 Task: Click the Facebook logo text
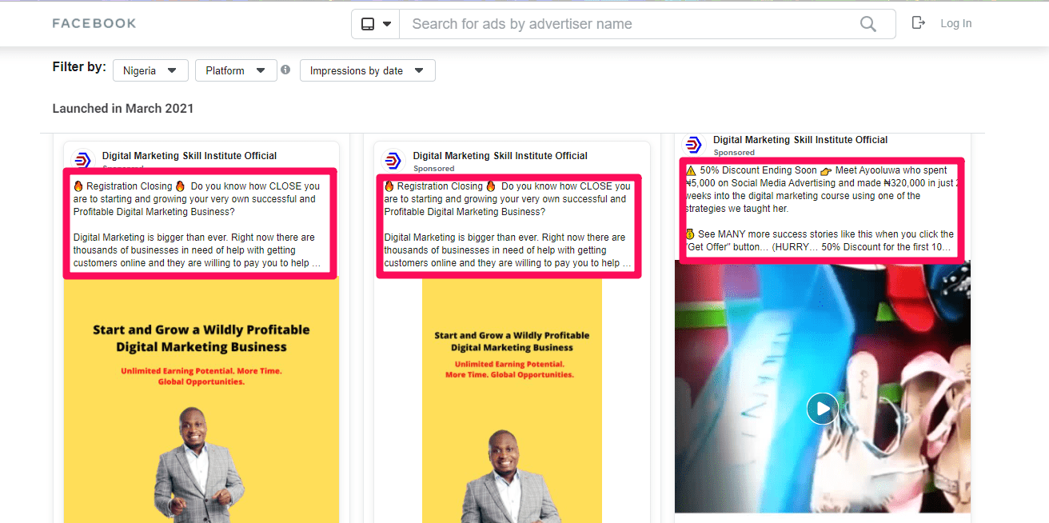click(x=94, y=23)
